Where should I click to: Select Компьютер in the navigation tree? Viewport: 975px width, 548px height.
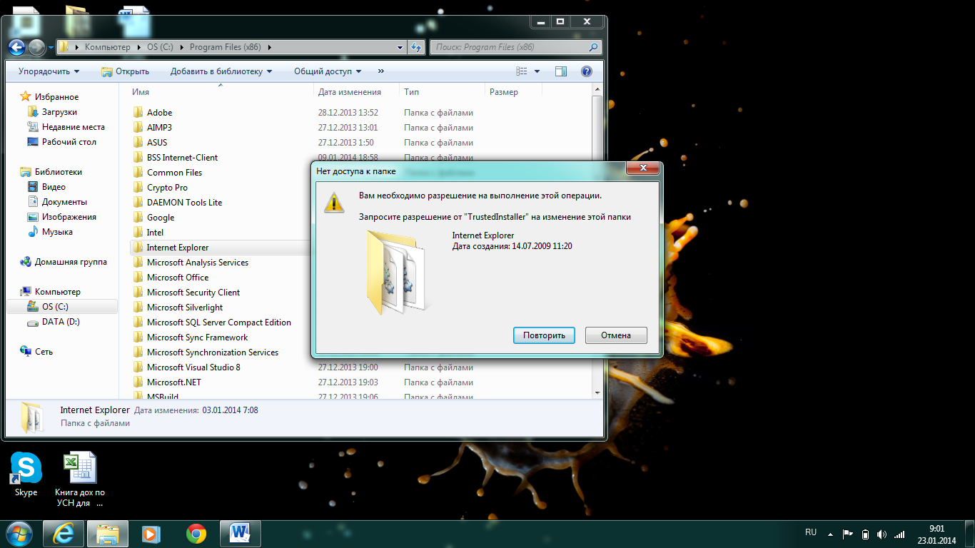pyautogui.click(x=58, y=292)
